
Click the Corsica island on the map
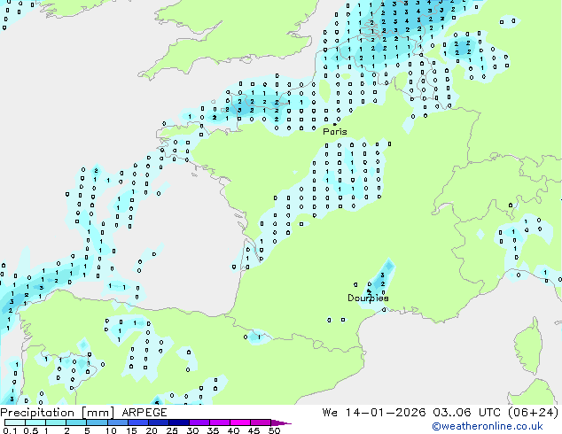528,347
